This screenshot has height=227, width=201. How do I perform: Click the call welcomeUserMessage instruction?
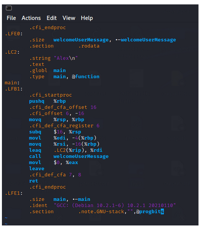coord(69,156)
